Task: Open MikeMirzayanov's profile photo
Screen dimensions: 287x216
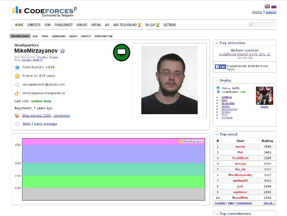Action: click(170, 80)
